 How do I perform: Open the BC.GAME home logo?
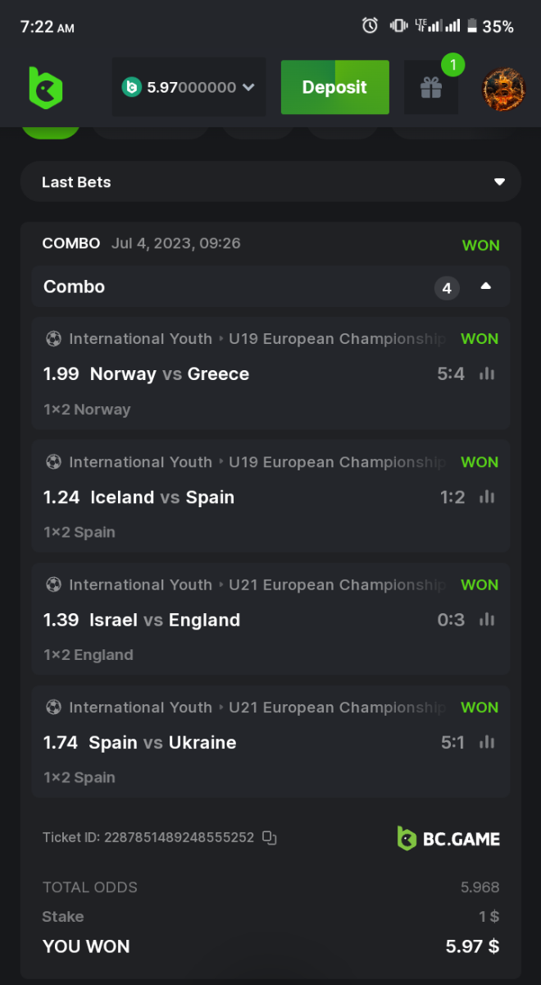point(45,86)
